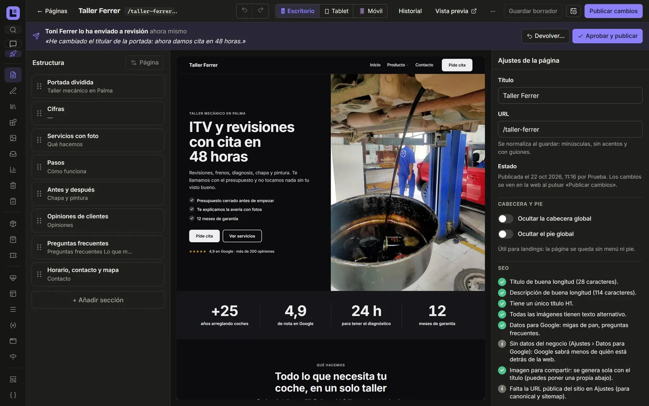
Task: Open the three-dots more options menu
Action: click(x=493, y=11)
